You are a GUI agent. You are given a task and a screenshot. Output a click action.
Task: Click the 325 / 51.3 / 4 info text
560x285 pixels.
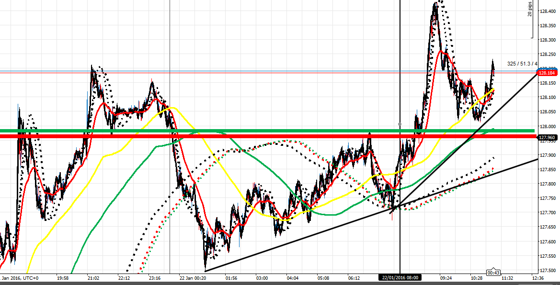point(522,64)
